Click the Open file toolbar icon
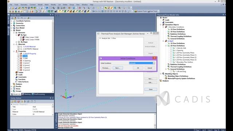 coord(13,8)
